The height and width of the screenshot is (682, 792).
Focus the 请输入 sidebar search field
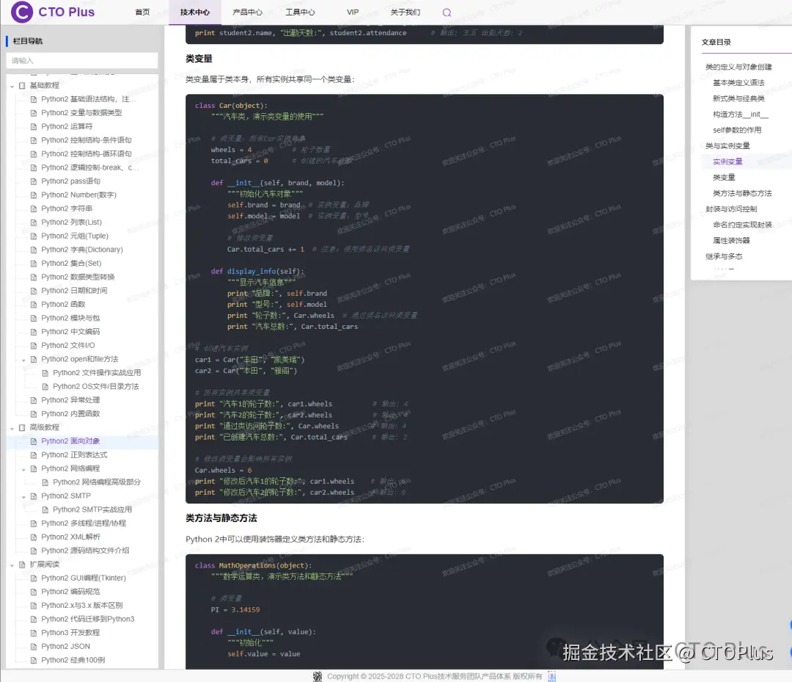click(x=82, y=61)
